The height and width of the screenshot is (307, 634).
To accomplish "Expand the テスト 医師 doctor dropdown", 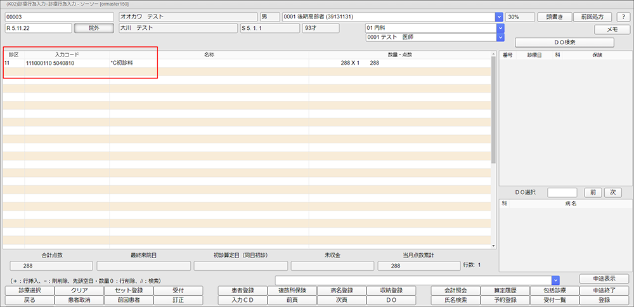I will tap(500, 37).
